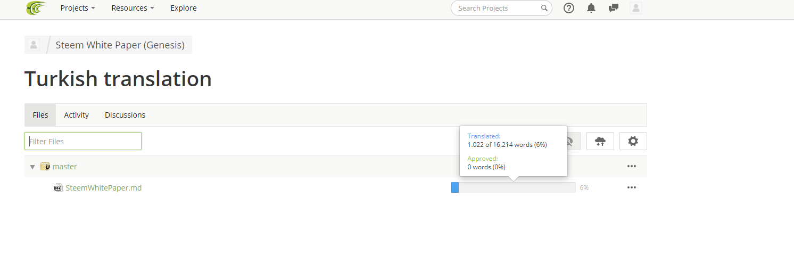This screenshot has height=280, width=794.
Task: Open the SteemWhitePaper.md file
Action: pos(104,187)
